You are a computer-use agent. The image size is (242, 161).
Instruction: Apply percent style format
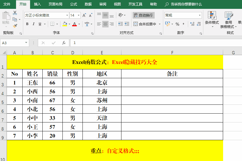[x=178, y=24]
